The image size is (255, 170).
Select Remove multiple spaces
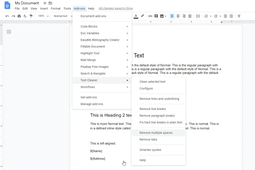(x=156, y=133)
